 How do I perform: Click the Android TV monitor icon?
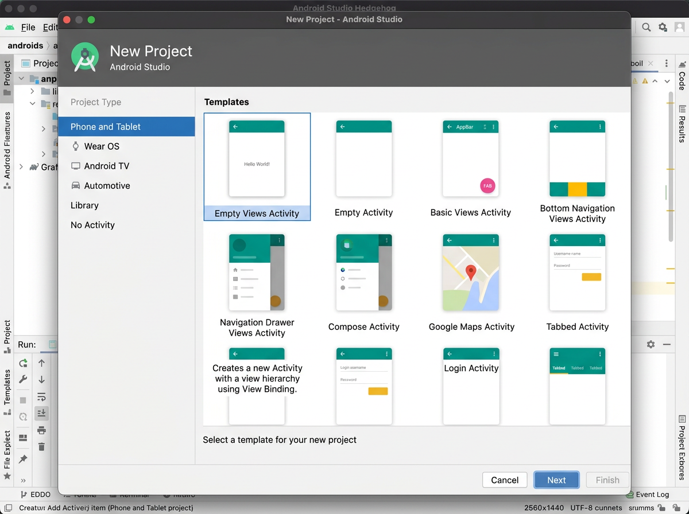(75, 166)
